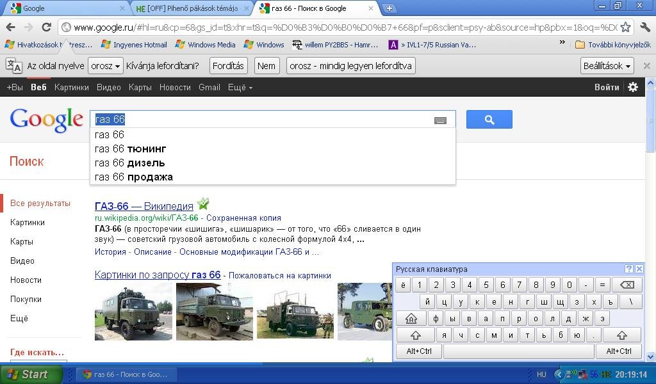656x384 pixels.
Task: Open the ГАЗ-66 — Википедия result link
Action: [144, 206]
